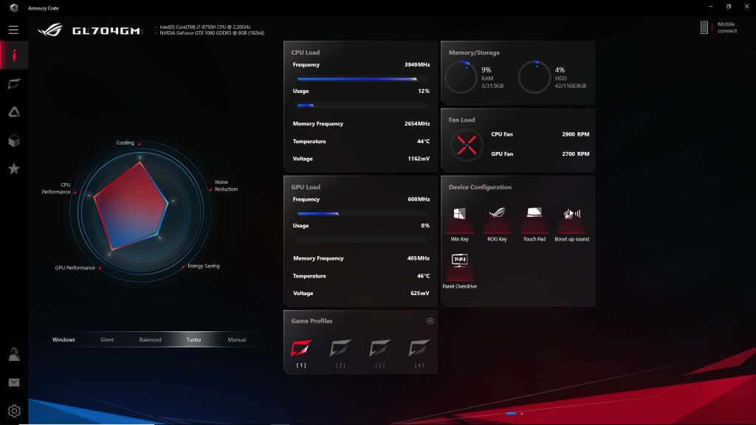Click the Device Configuration panel title
The width and height of the screenshot is (756, 425).
coord(480,187)
